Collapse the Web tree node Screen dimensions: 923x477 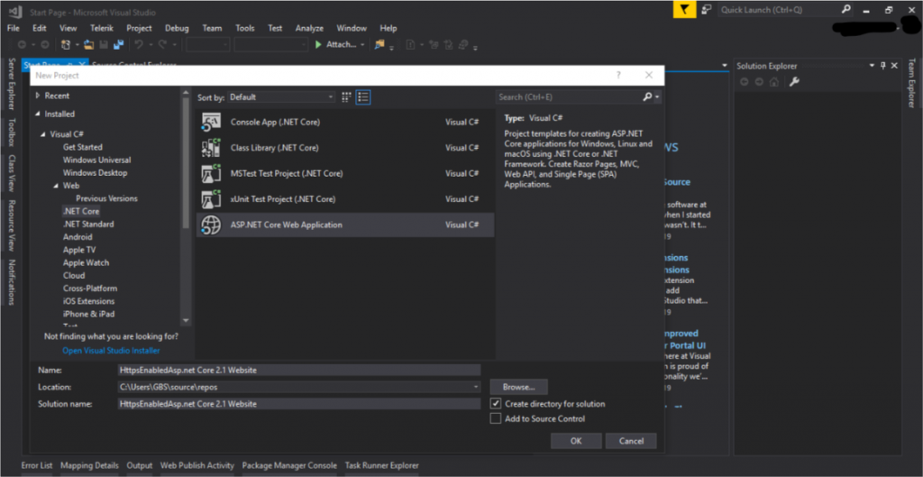tap(56, 186)
